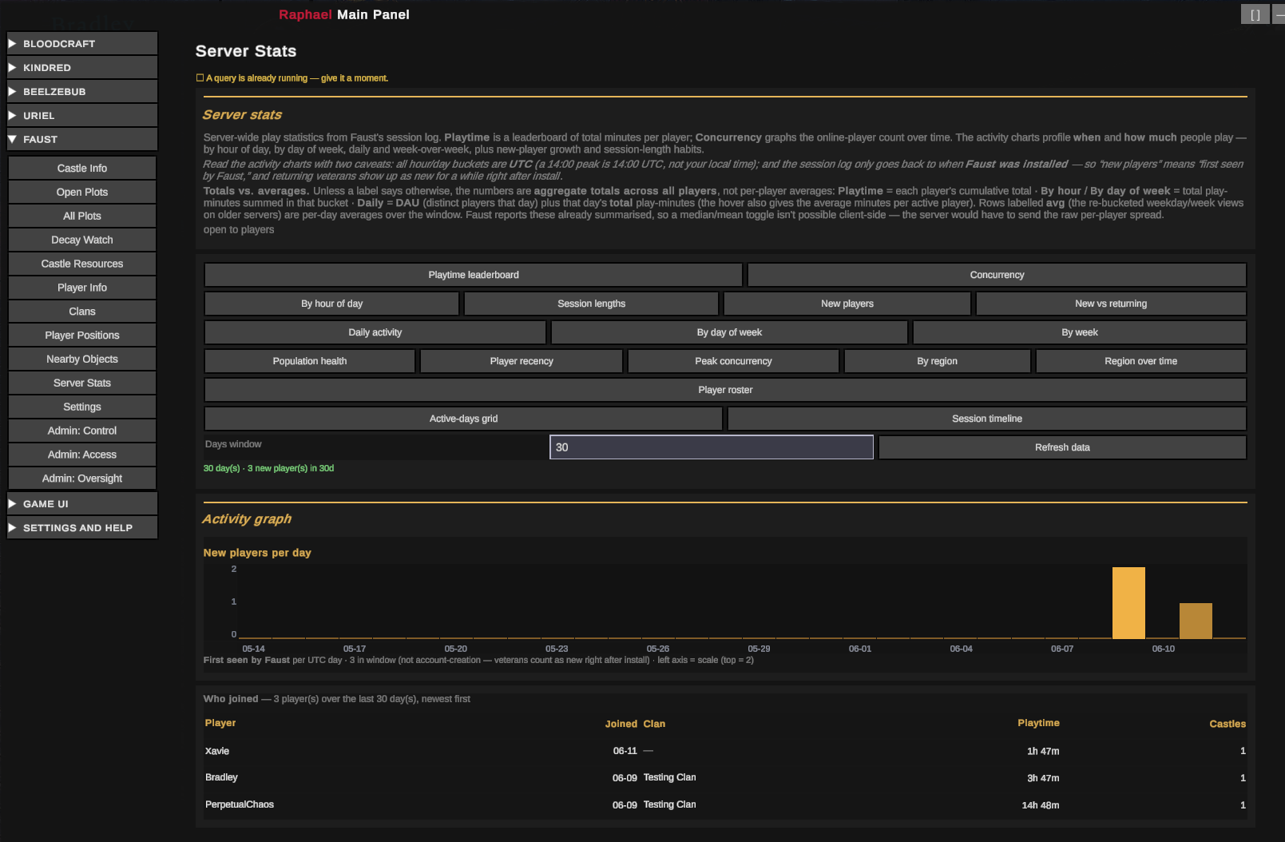Open Admin: Access
Viewport: 1285px width, 842px height.
pos(82,455)
